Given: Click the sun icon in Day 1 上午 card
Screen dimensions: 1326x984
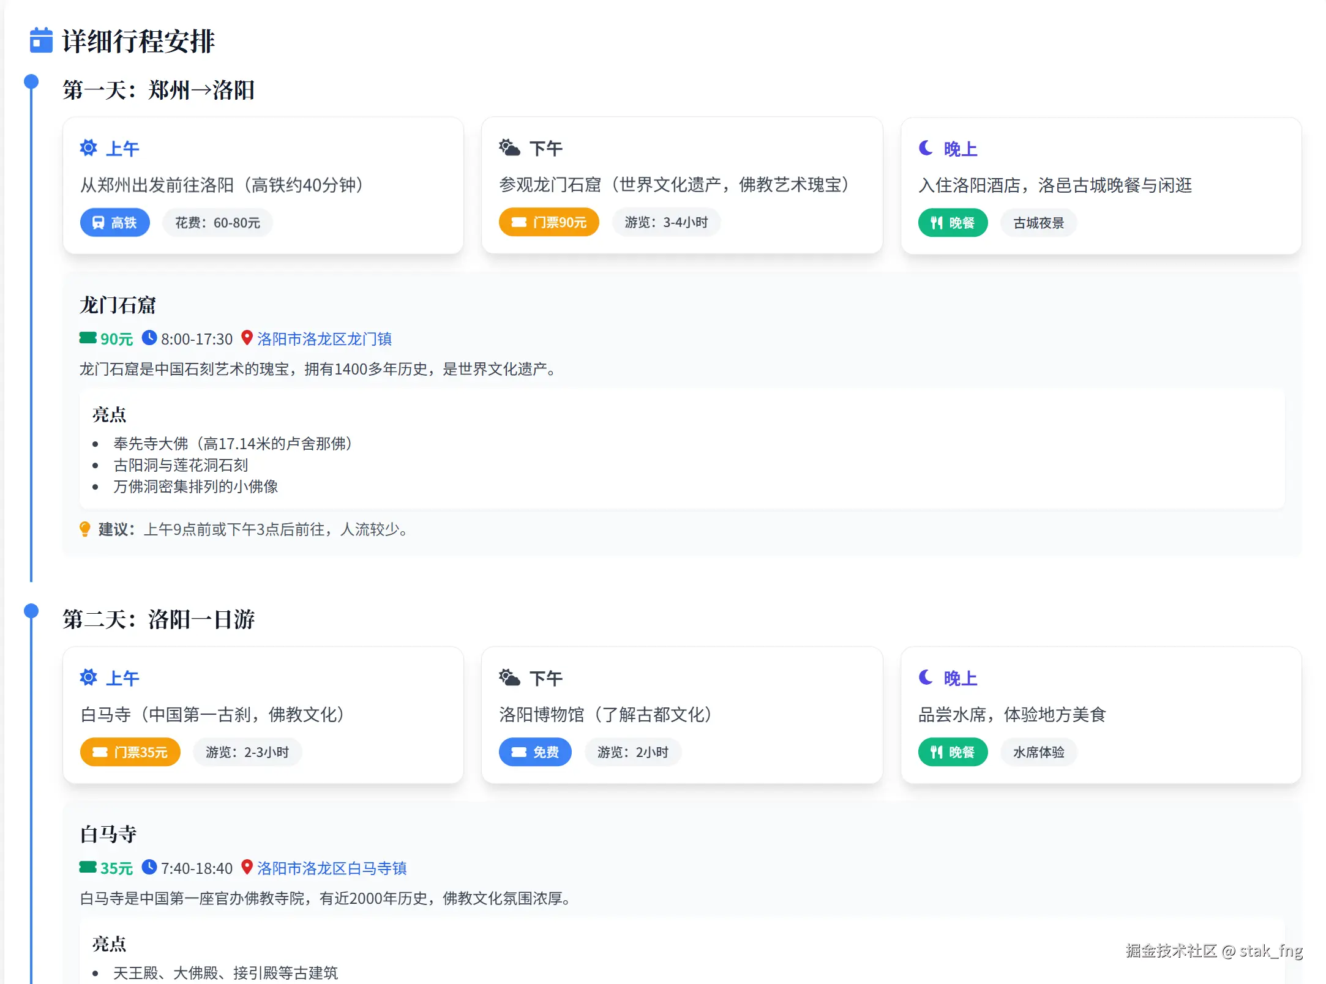Looking at the screenshot, I should coord(89,147).
